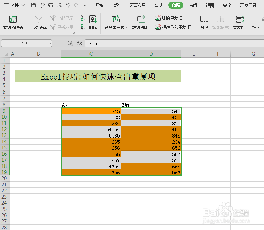Click 全部显示 show all button
This screenshot has width=264, height=230.
click(x=62, y=18)
